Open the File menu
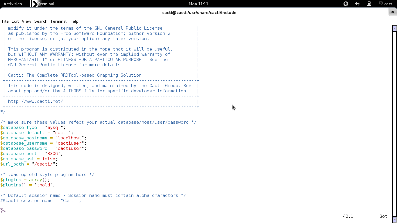 pyautogui.click(x=5, y=21)
